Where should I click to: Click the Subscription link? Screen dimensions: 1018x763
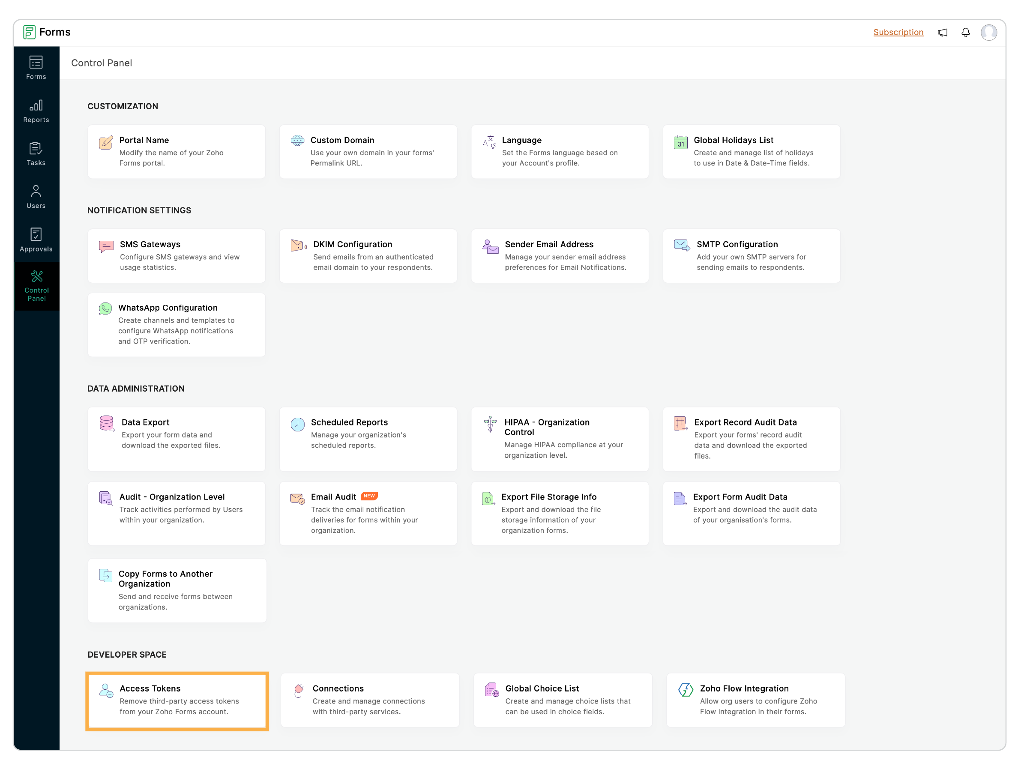pyautogui.click(x=898, y=32)
